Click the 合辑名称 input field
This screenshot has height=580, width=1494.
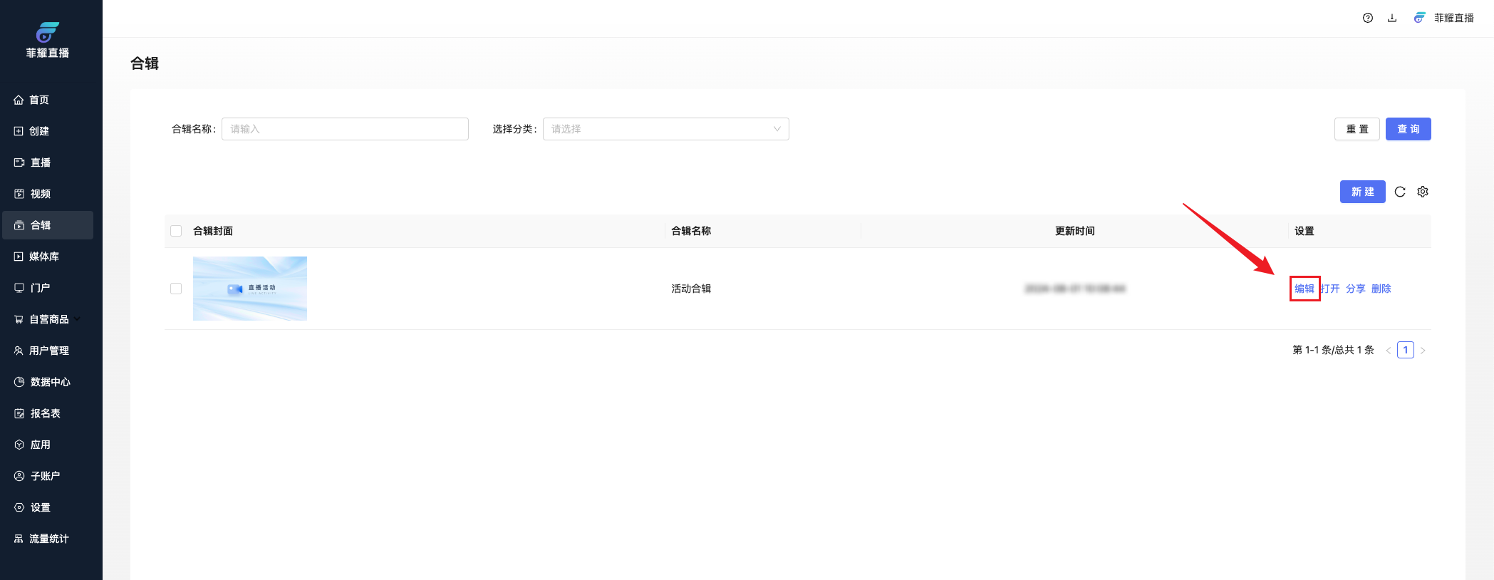(345, 129)
